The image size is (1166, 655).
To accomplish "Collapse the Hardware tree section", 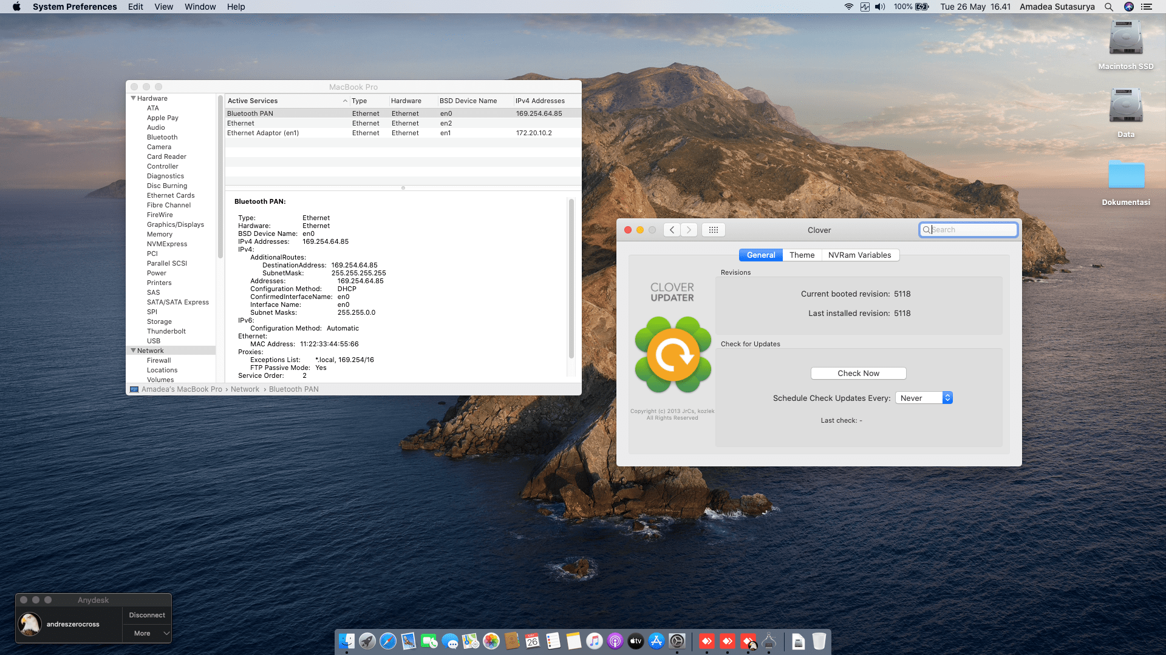I will tap(133, 98).
